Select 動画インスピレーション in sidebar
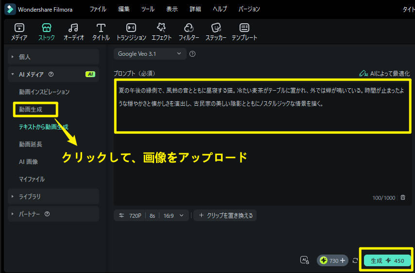This screenshot has height=273, width=415. tap(44, 92)
